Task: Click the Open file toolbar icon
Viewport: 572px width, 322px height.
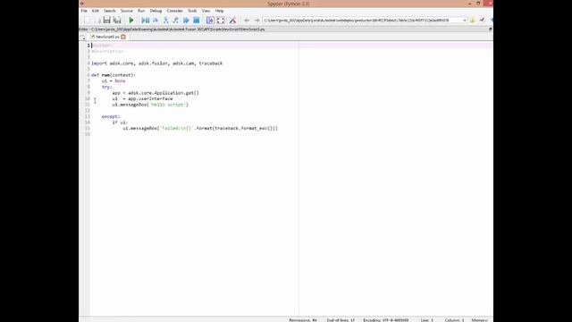Action: coord(97,21)
